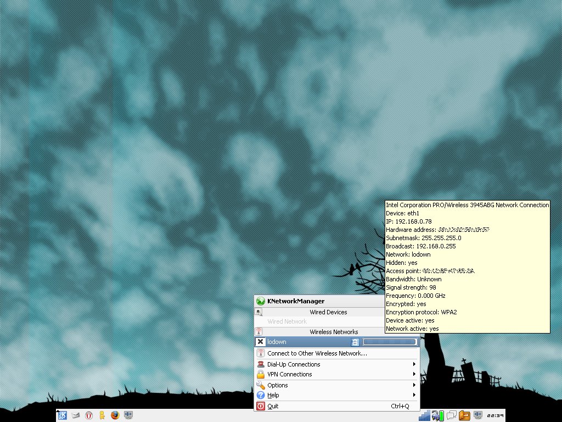Launch Firefox from the panel
This screenshot has height=422, width=562.
115,415
